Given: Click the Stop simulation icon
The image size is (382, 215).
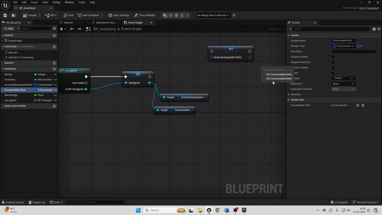Looking at the screenshot, I should point(177,16).
